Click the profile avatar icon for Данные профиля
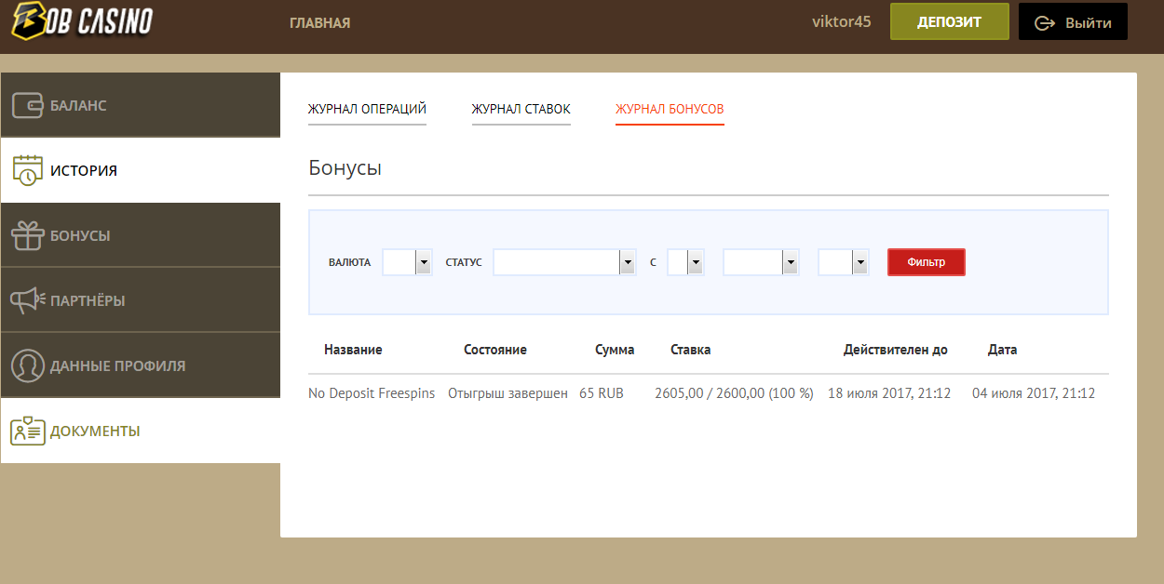The height and width of the screenshot is (584, 1164). pyautogui.click(x=28, y=365)
